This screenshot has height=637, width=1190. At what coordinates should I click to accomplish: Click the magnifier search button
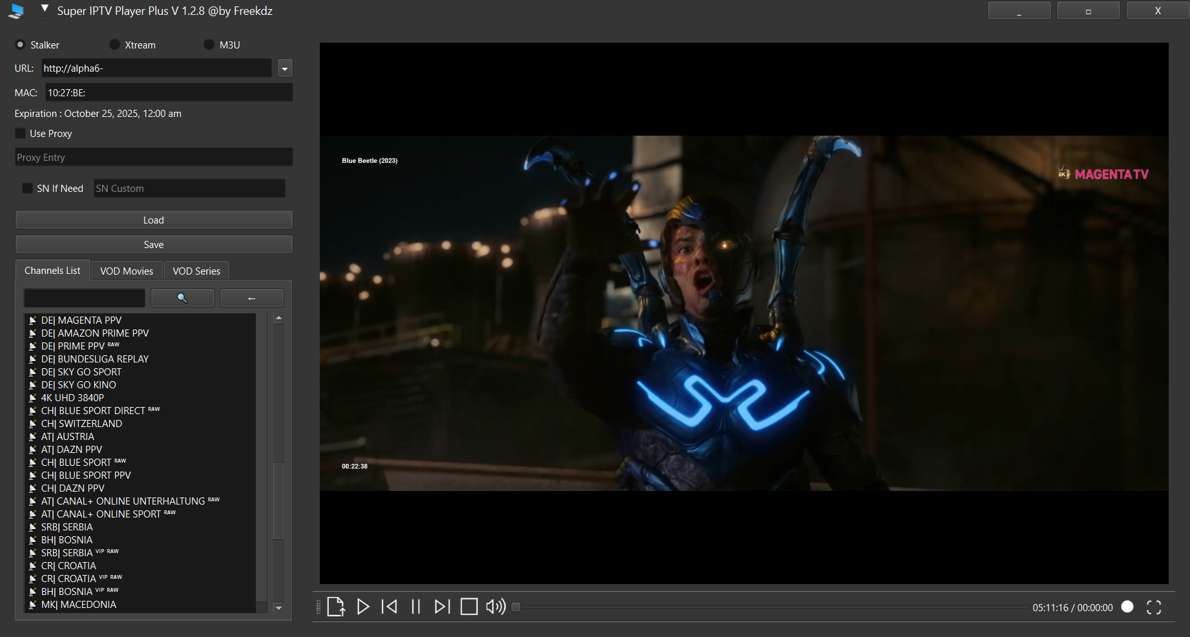pos(183,298)
